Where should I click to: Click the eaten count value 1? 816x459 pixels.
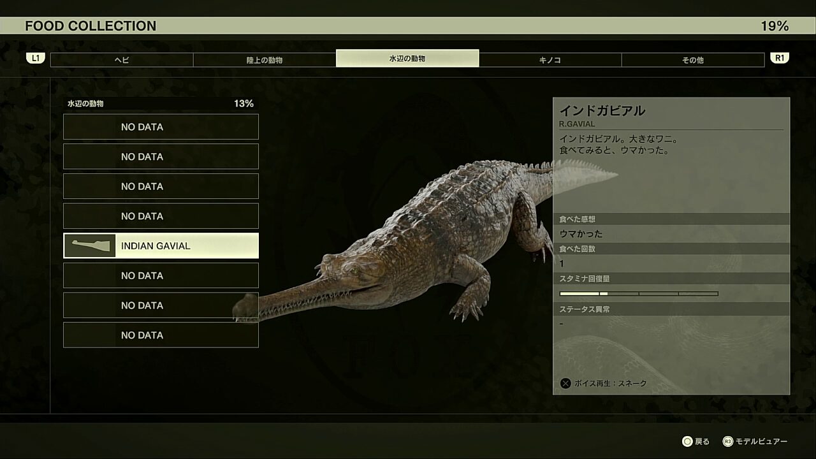[x=562, y=263]
